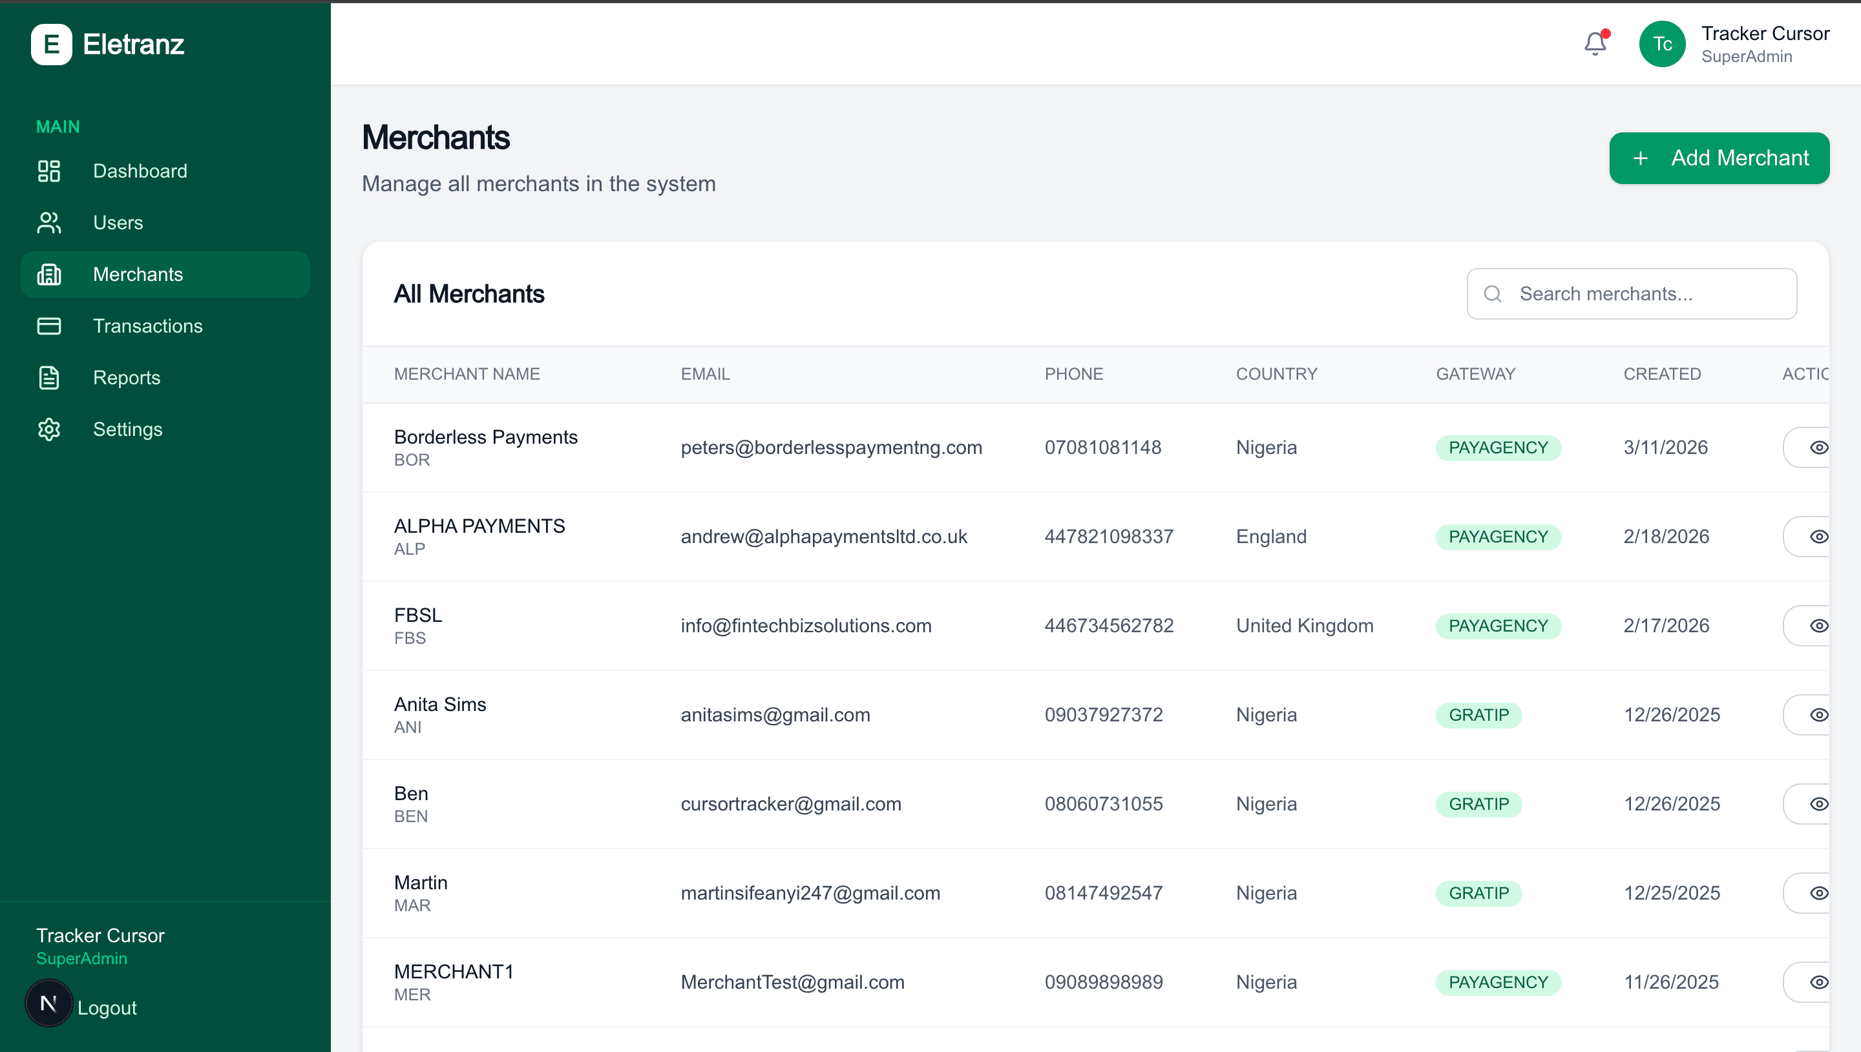View Borderless Payments via eye icon
This screenshot has height=1052, width=1861.
point(1818,448)
